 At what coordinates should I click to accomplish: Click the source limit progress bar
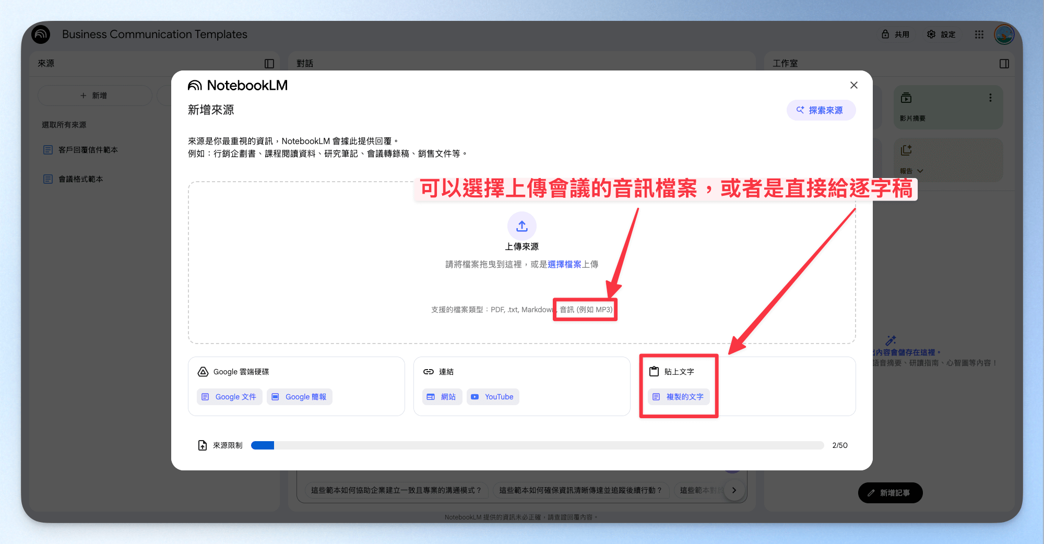[x=537, y=445]
